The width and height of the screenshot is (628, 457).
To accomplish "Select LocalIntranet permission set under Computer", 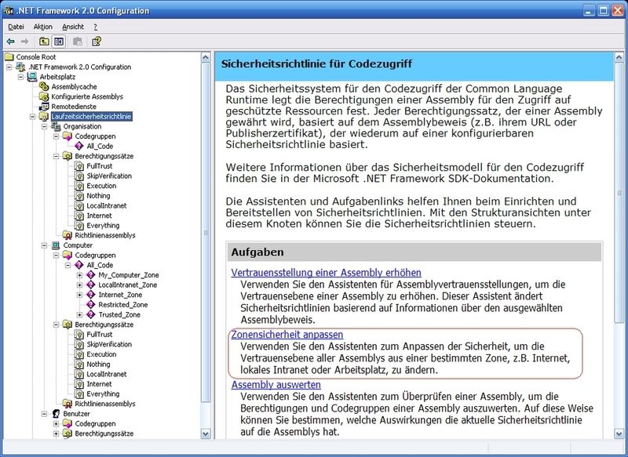I will click(107, 374).
